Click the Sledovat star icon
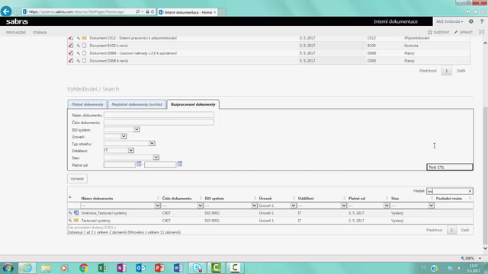Viewport: 488px width, 274px height. click(x=430, y=32)
